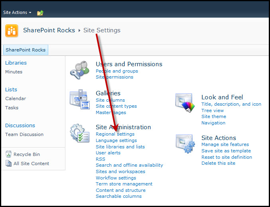Go to Site theme settings

pos(213,116)
